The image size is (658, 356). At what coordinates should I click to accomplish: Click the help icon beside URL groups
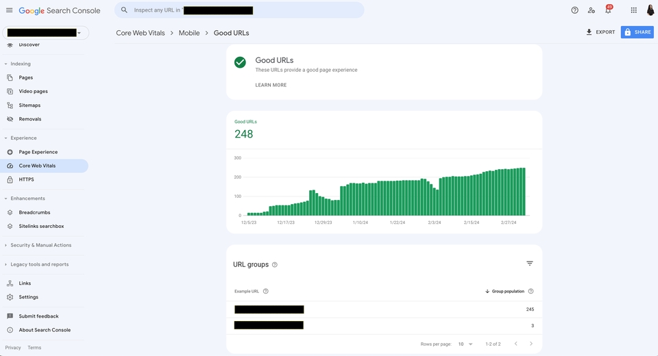point(275,265)
